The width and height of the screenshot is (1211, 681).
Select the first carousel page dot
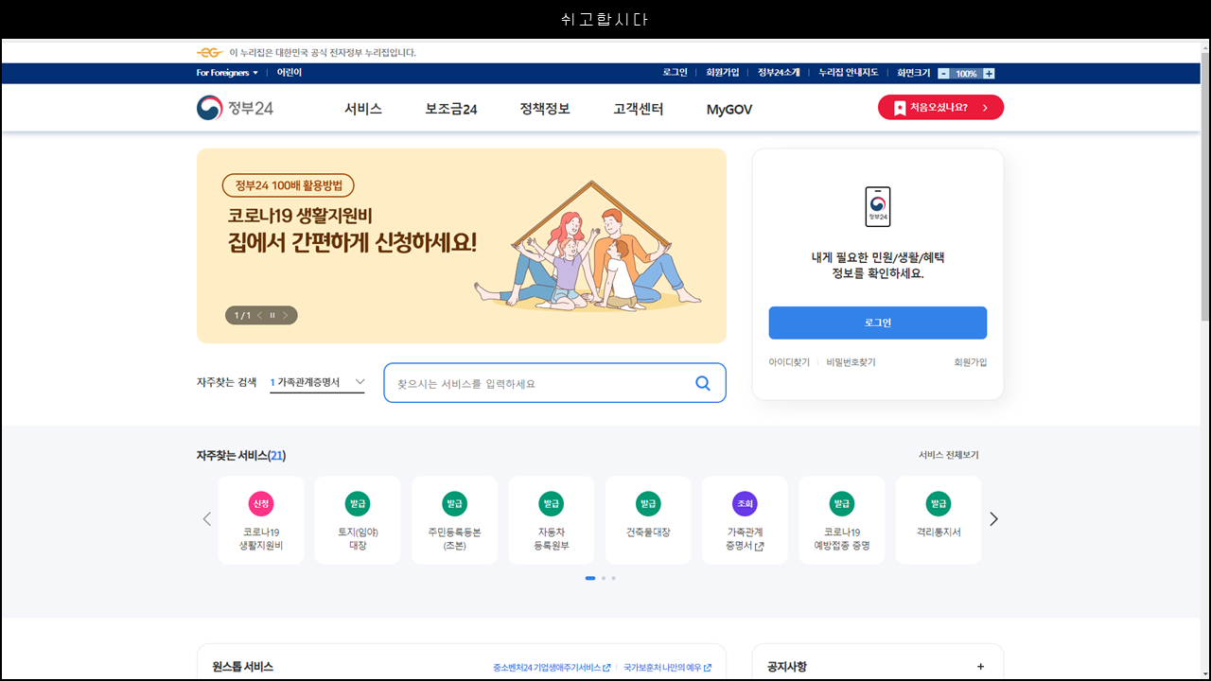click(x=590, y=578)
